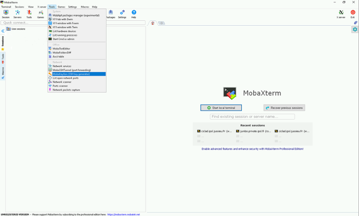This screenshot has width=359, height=216.
Task: Open the MobaXterm Professional Edition link
Action: click(x=252, y=149)
